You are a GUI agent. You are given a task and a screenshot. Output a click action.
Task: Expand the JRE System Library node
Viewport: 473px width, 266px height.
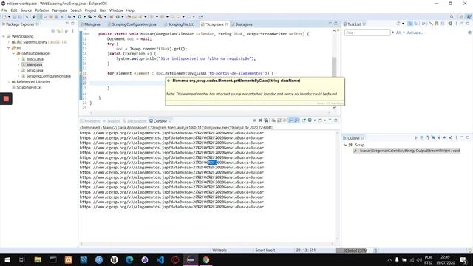point(8,42)
